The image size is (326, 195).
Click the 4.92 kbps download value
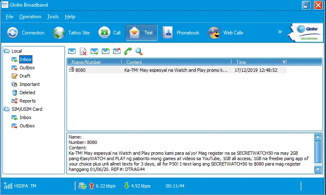(x=141, y=186)
